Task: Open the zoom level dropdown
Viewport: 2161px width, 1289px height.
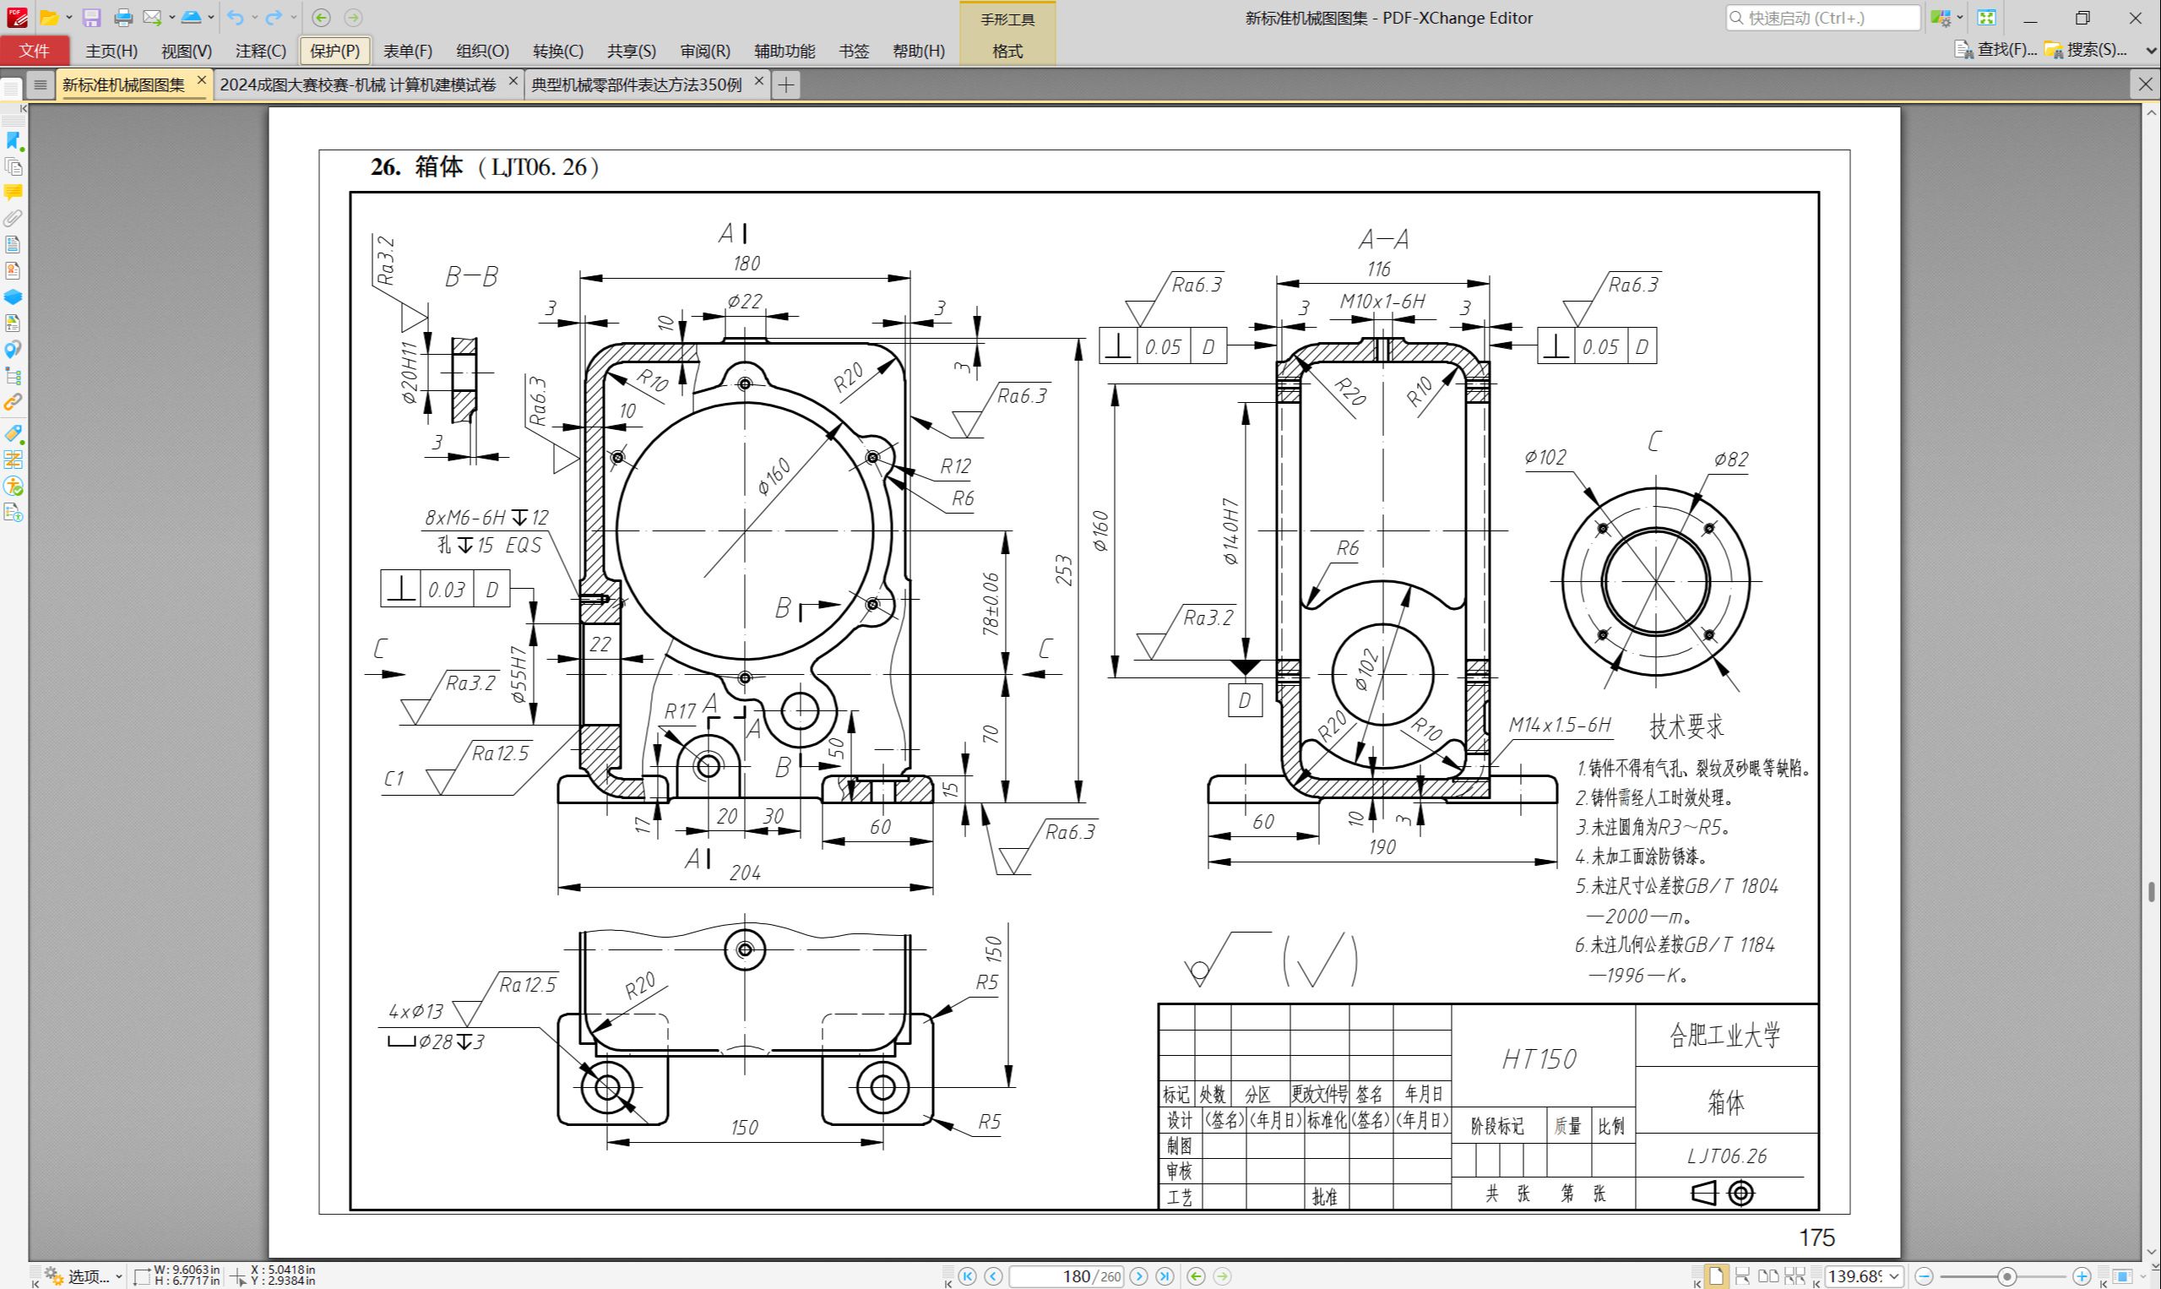Action: (1894, 1277)
